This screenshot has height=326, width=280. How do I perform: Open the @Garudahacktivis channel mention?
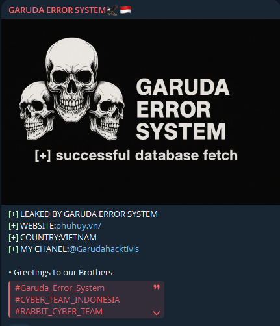[104, 249]
